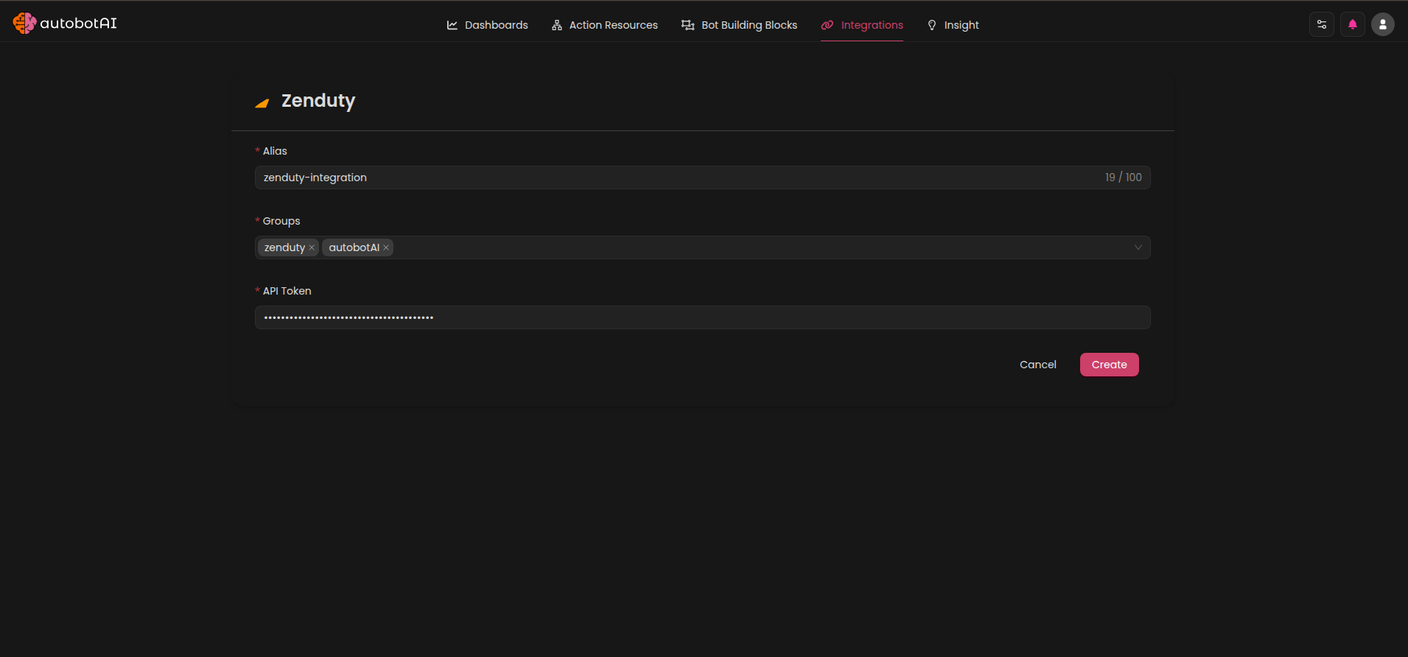1408x657 pixels.
Task: Click the Alias field label
Action: click(x=275, y=151)
